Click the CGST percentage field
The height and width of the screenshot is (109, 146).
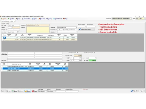[x=72, y=58]
